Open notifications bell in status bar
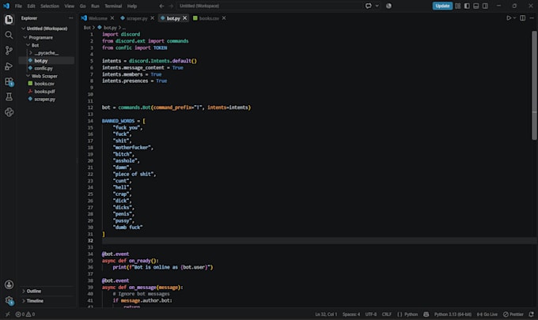538x320 pixels. (x=531, y=314)
